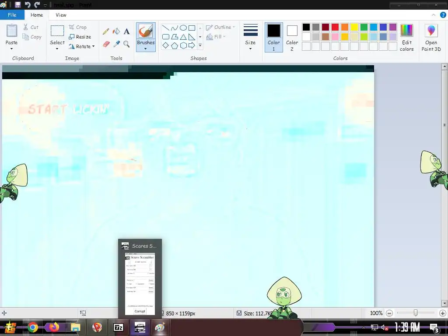Select the Fill with color bucket tool
The height and width of the screenshot is (336, 448).
[x=116, y=31]
